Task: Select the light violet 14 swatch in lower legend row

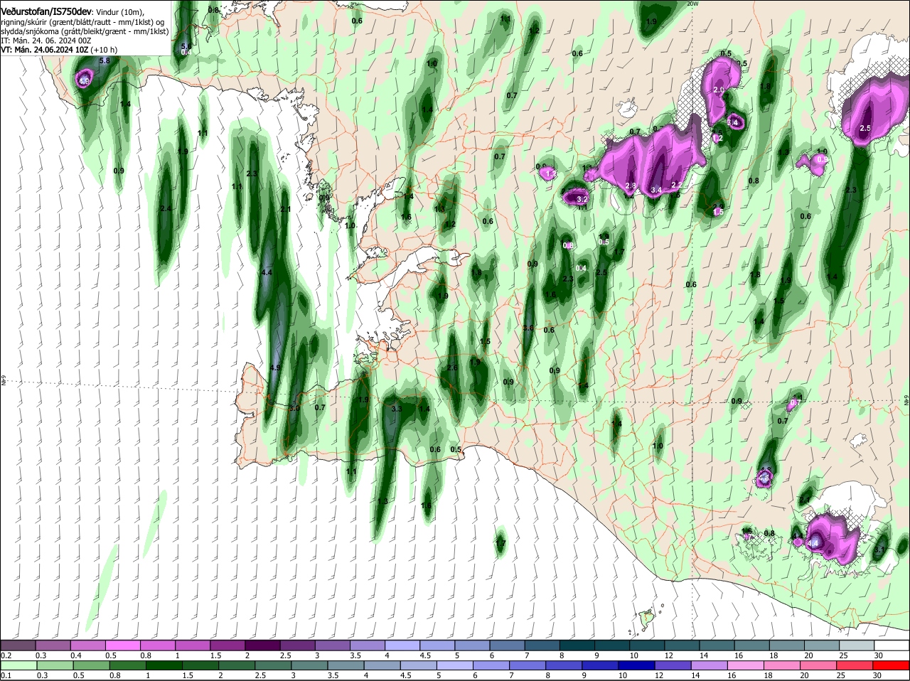Action: (x=710, y=665)
